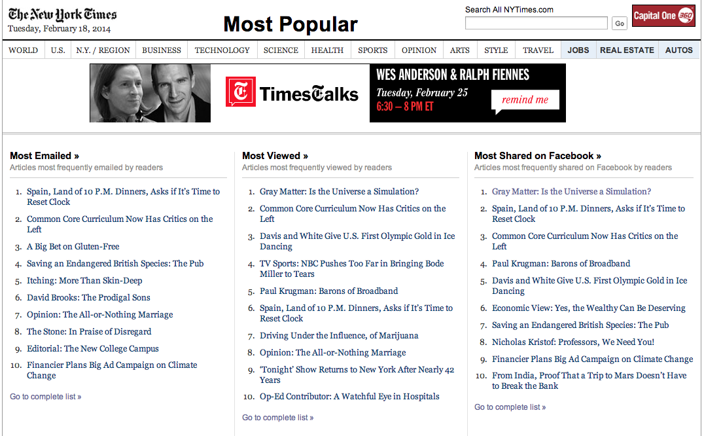Open 'Itching: More Than Skin-Deep' article
This screenshot has height=436, width=704.
coord(84,281)
